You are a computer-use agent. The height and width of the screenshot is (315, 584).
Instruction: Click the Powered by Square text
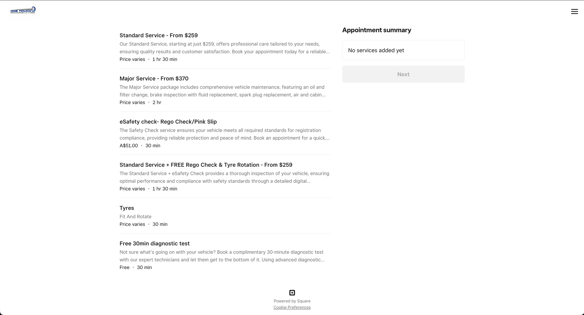(292, 301)
